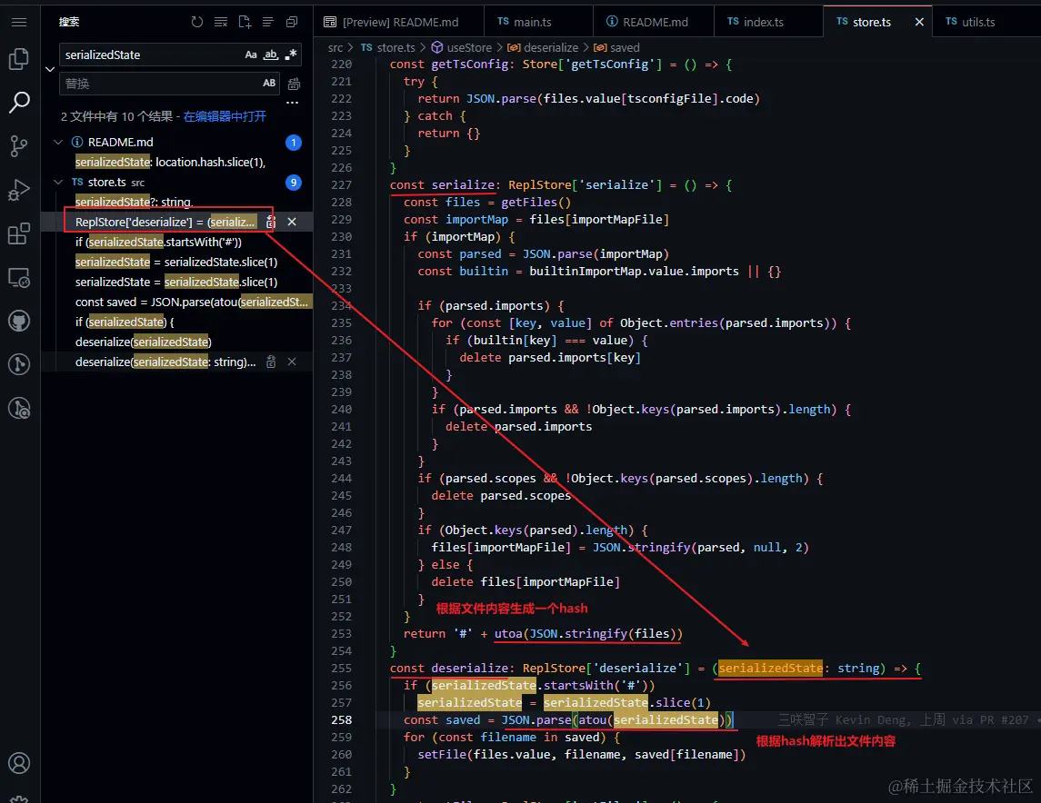Open the Explorer view in activity bar
The height and width of the screenshot is (803, 1041).
pyautogui.click(x=19, y=59)
